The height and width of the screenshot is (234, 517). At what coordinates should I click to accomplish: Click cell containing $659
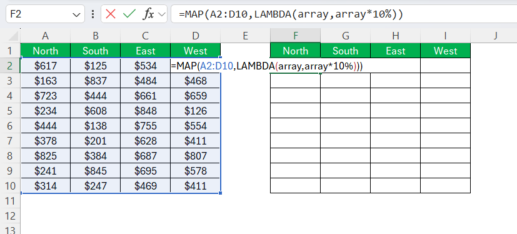[196, 96]
